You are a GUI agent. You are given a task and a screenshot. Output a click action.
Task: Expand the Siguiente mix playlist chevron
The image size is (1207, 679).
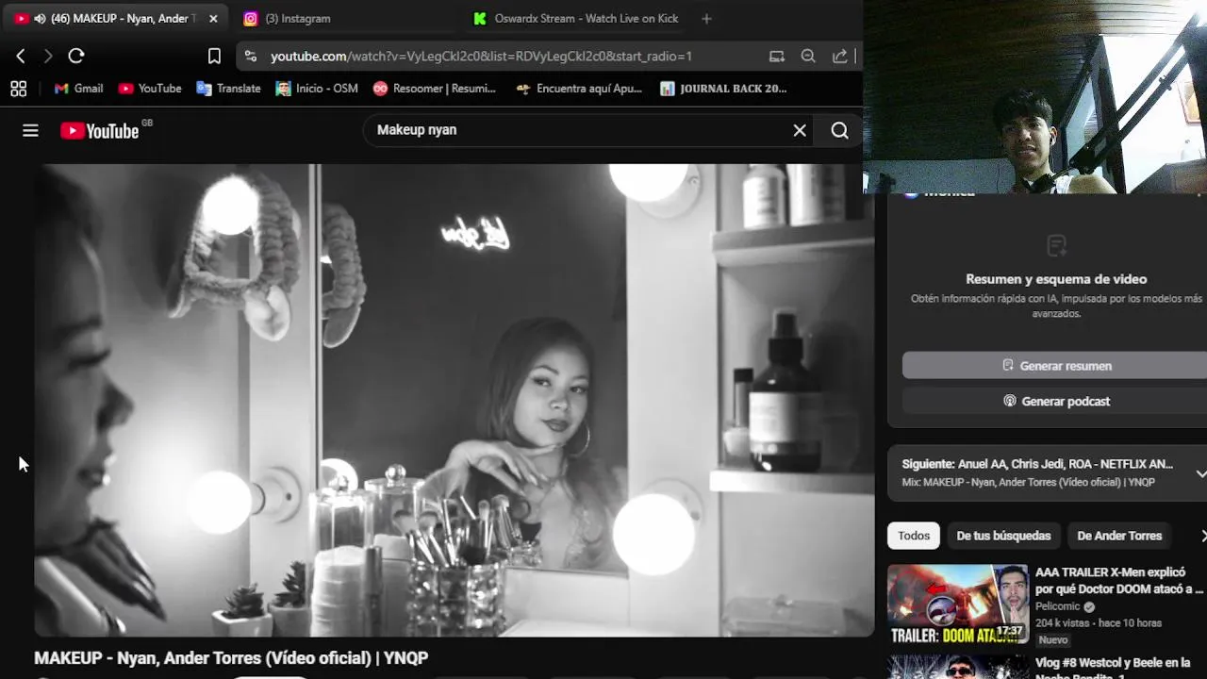click(x=1200, y=473)
